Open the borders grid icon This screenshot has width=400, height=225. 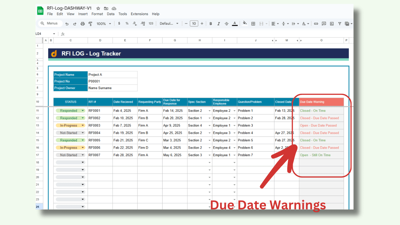click(253, 24)
